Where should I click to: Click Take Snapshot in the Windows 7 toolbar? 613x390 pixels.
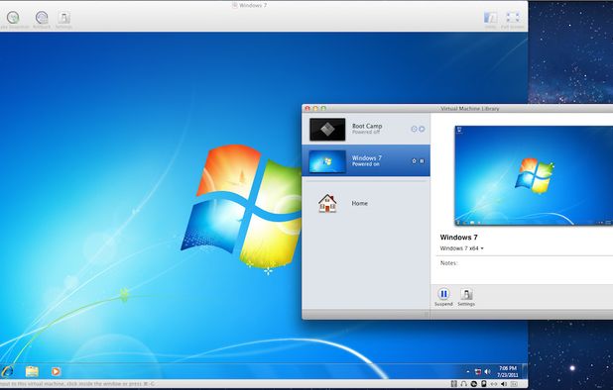click(x=13, y=18)
